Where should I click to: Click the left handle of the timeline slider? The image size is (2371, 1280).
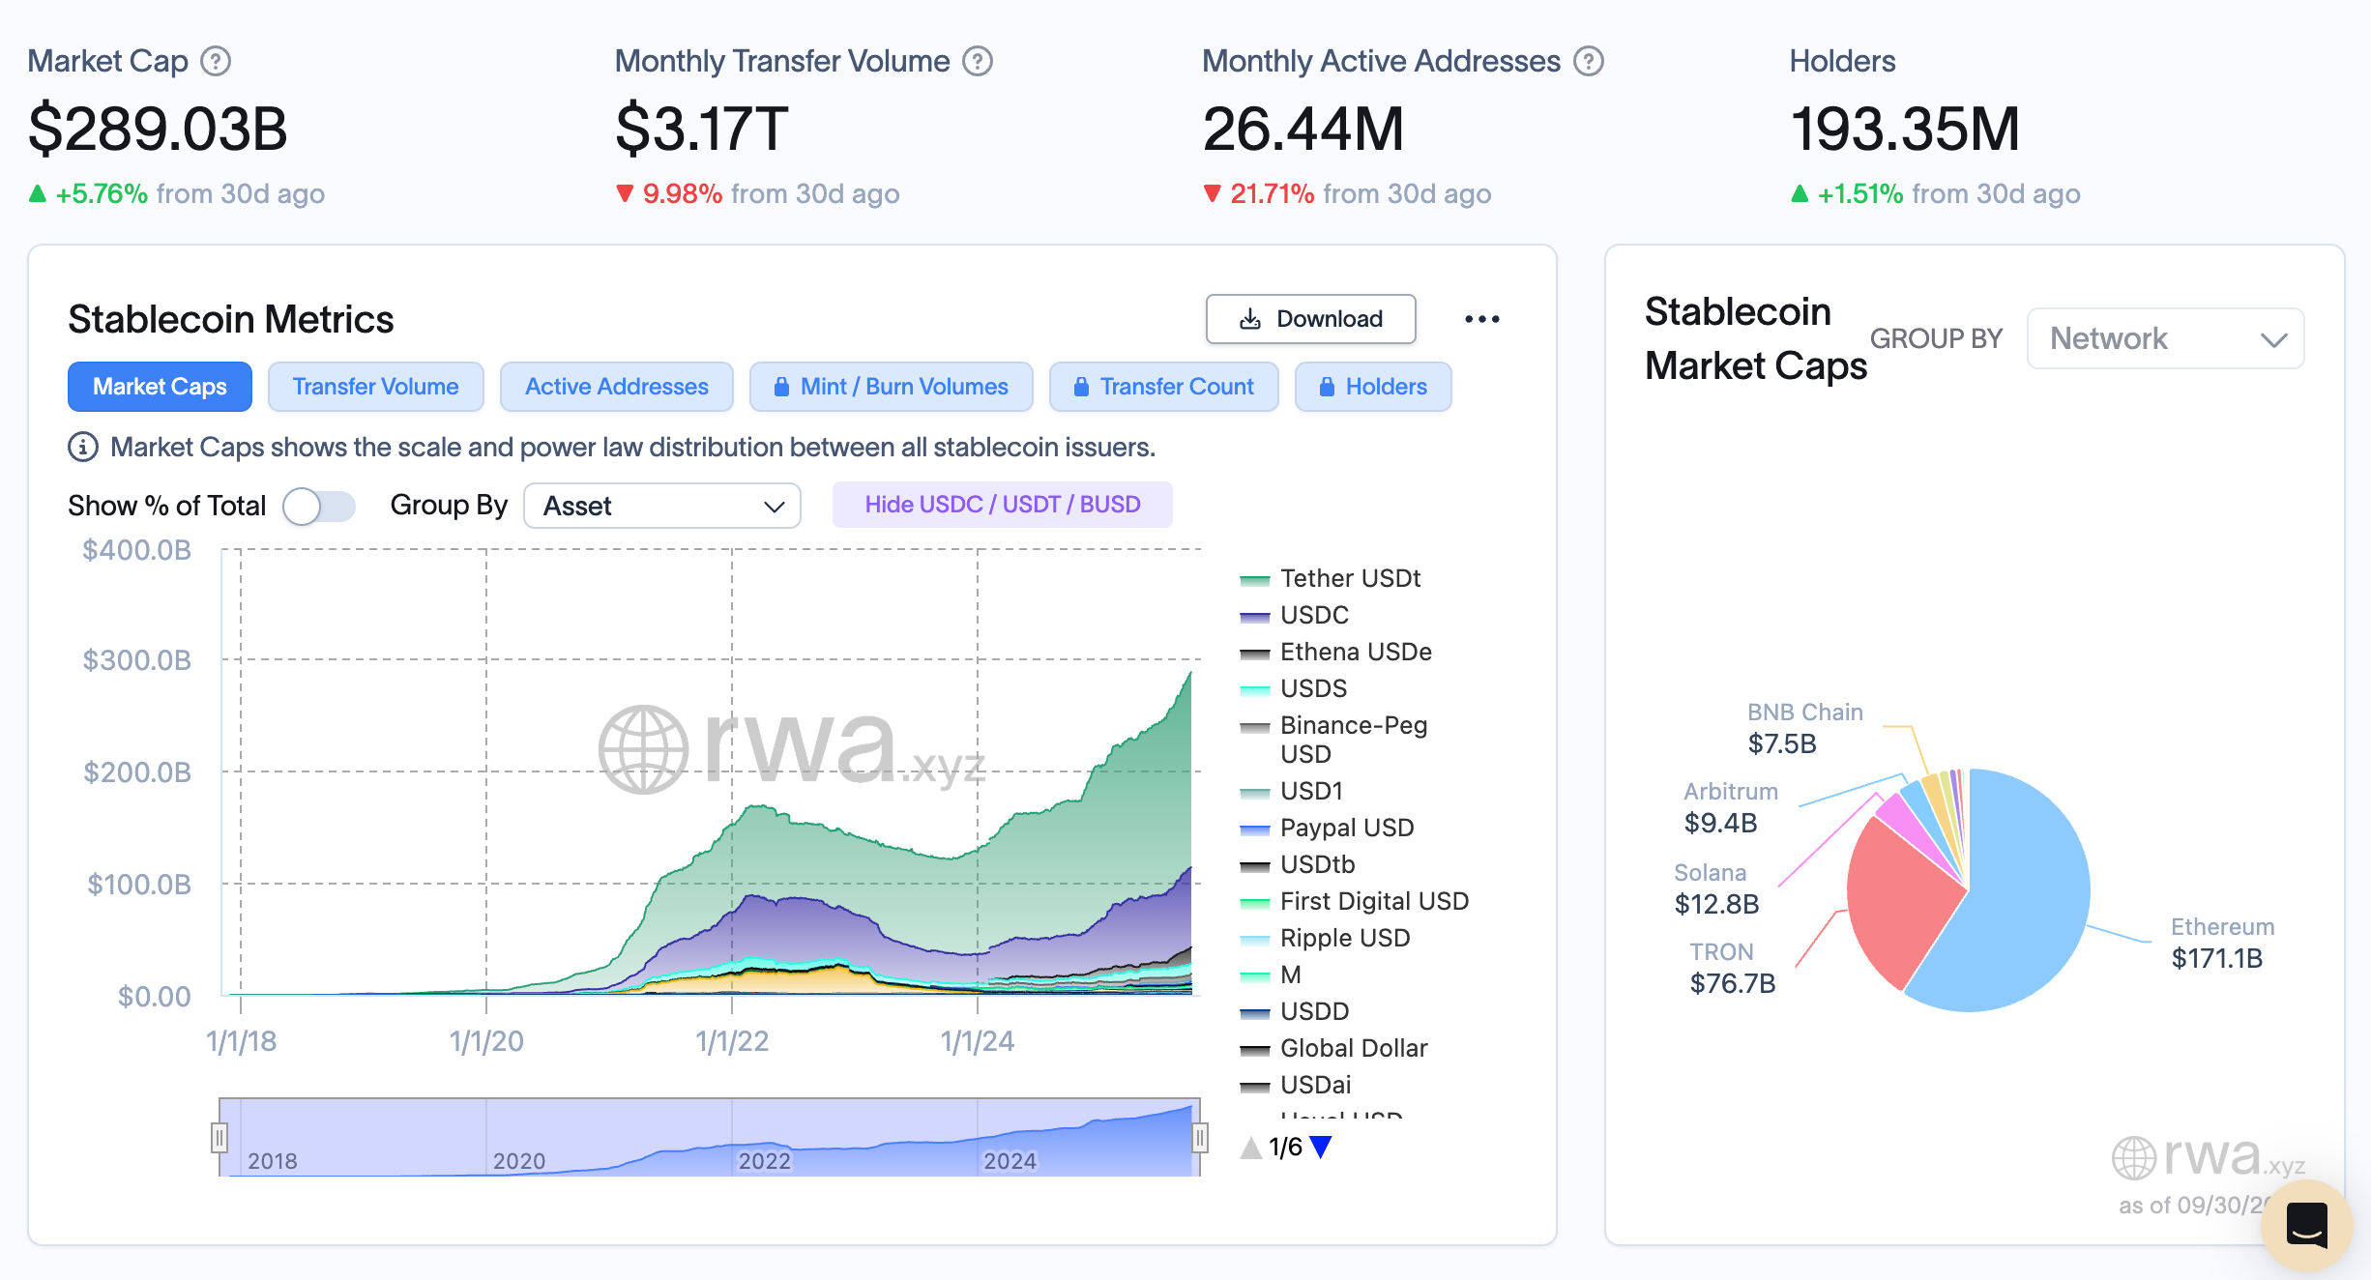pos(220,1138)
